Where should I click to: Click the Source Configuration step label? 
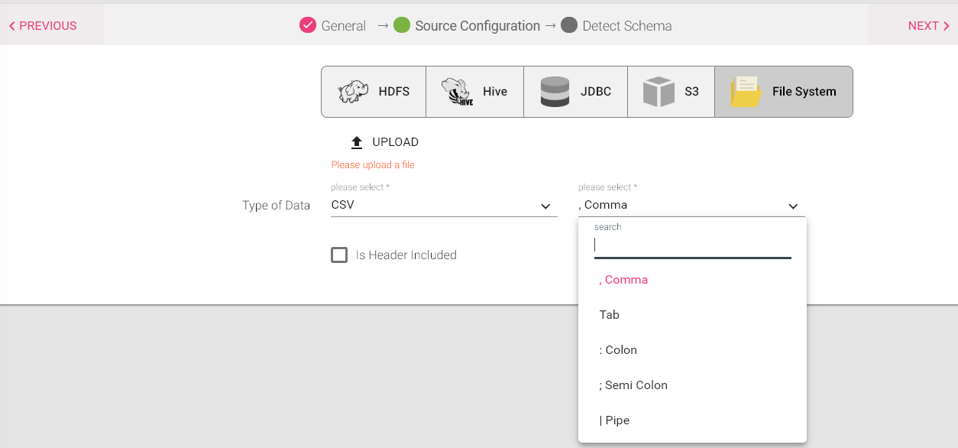tap(477, 26)
